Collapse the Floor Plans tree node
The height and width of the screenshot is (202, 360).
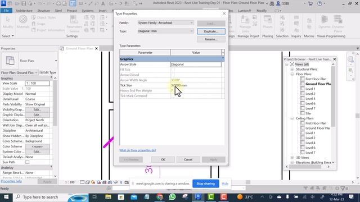(x=292, y=74)
